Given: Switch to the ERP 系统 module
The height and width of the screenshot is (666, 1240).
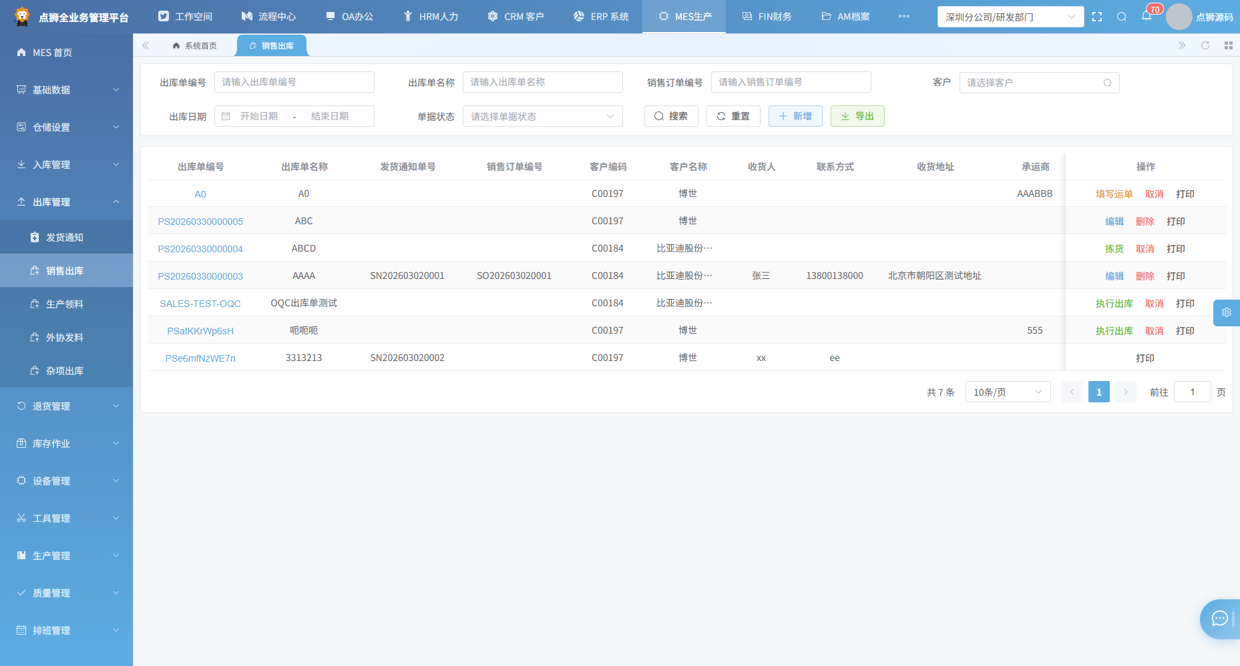Looking at the screenshot, I should [601, 17].
